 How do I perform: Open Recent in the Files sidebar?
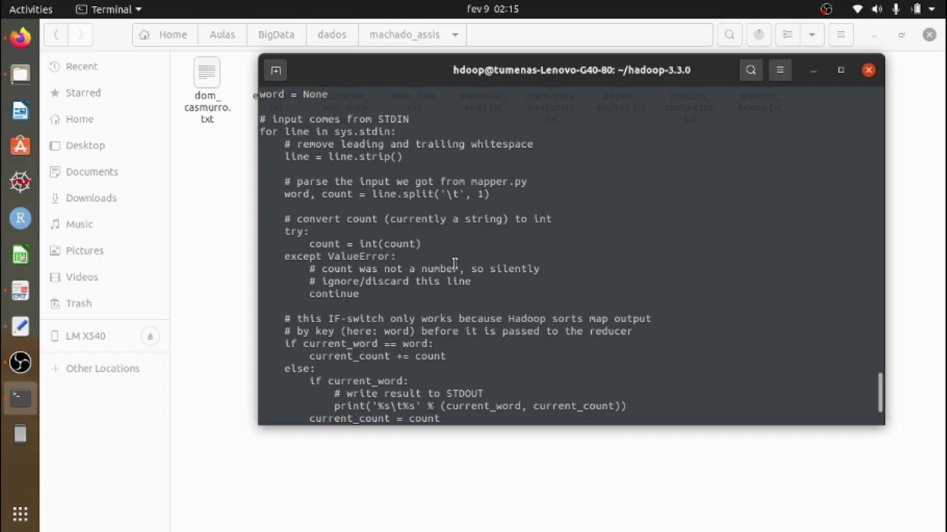(x=104, y=66)
